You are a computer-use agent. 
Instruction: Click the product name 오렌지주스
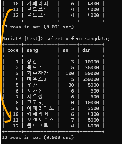[40, 120]
